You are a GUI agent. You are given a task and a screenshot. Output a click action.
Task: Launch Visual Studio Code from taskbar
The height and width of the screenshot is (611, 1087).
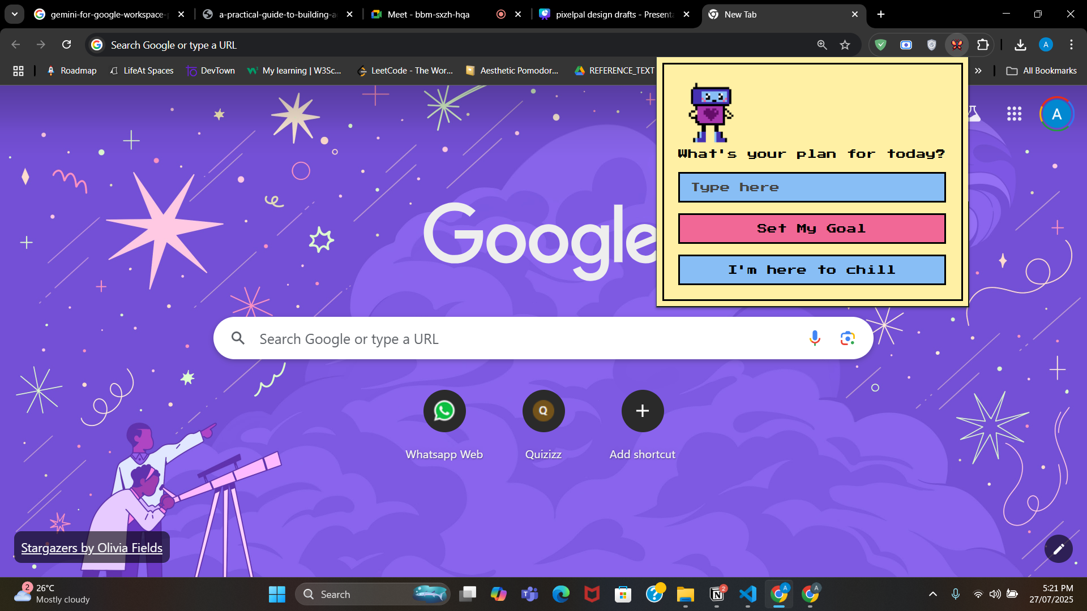click(748, 594)
